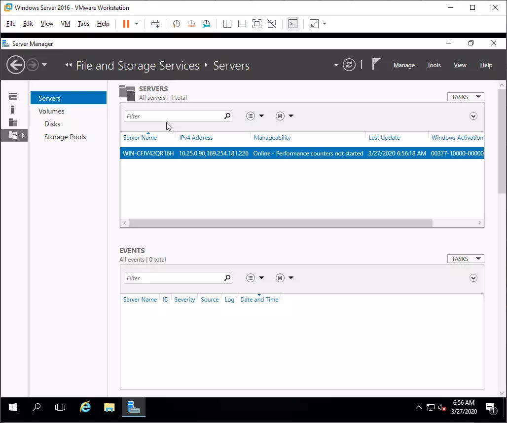Sort events by Severity column
The image size is (507, 423).
(184, 300)
